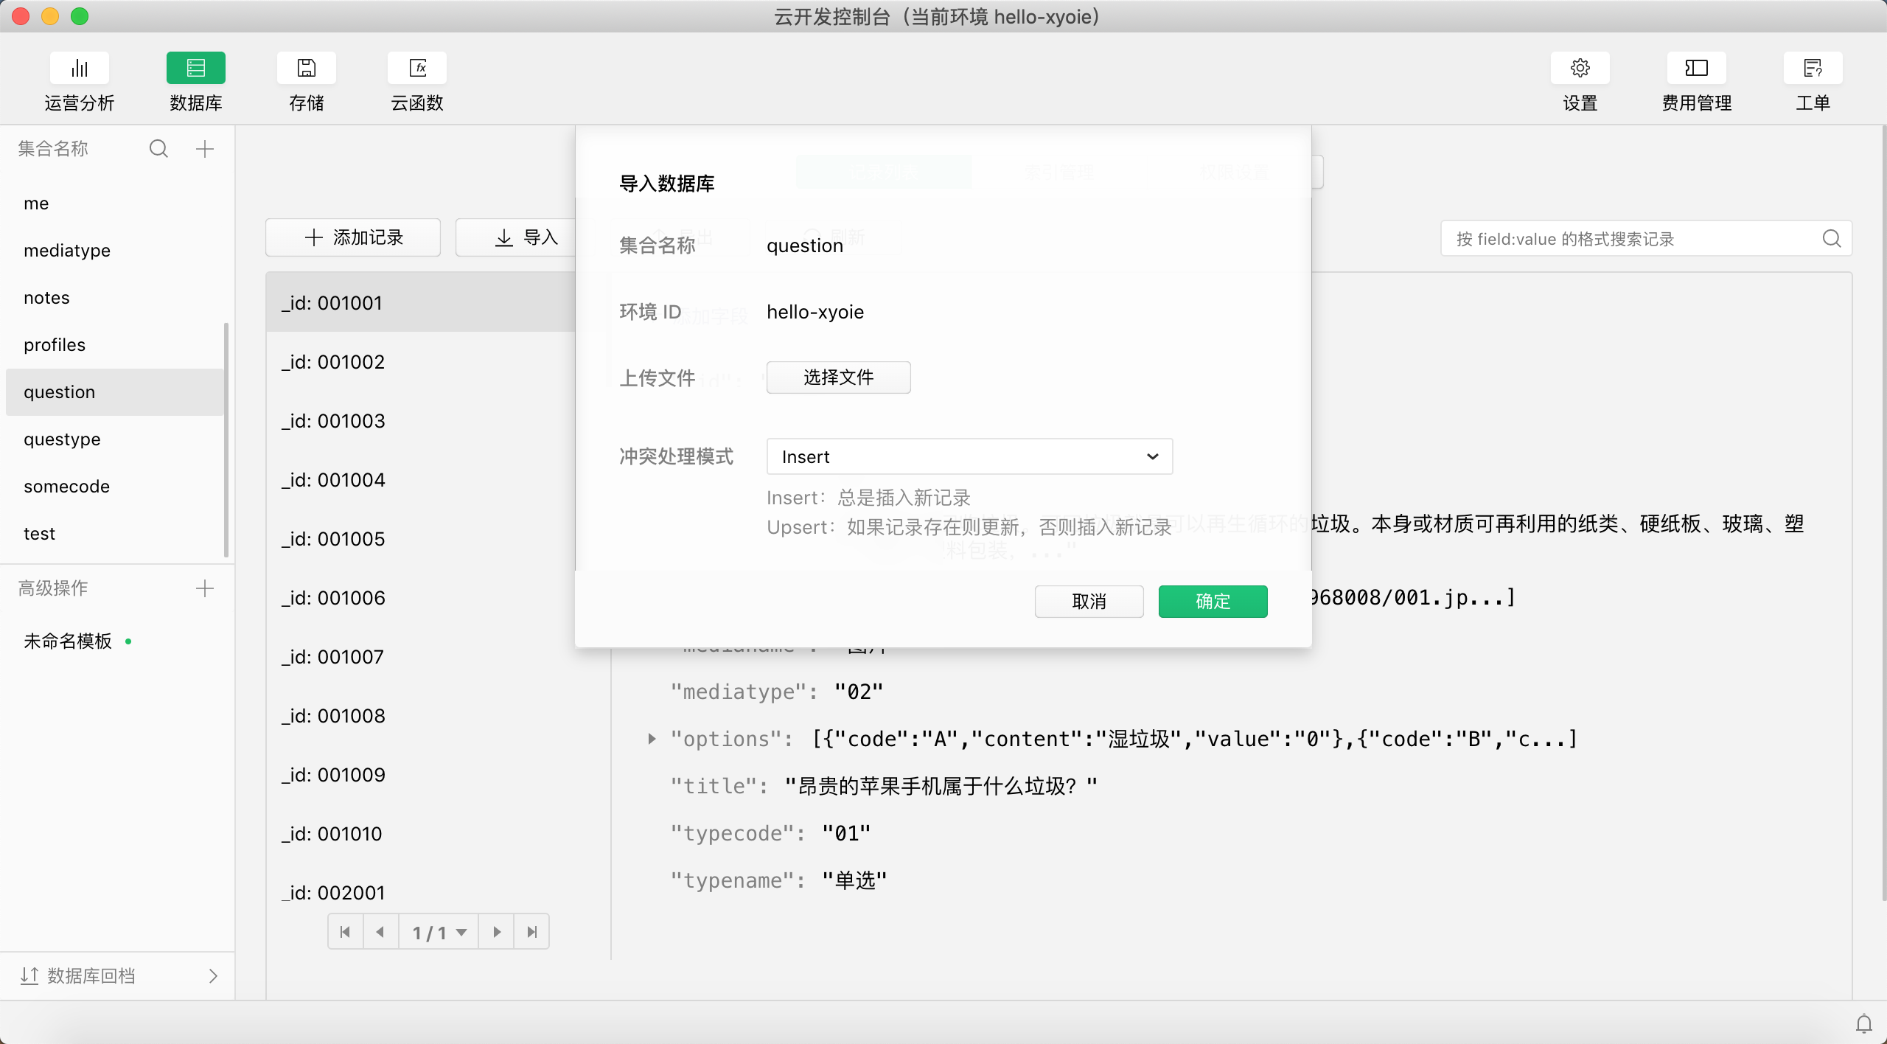1887x1044 pixels.
Task: Open the 设置 settings gear icon
Action: point(1580,69)
